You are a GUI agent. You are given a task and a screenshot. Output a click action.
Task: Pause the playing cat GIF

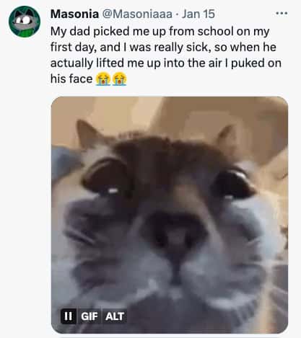[68, 316]
